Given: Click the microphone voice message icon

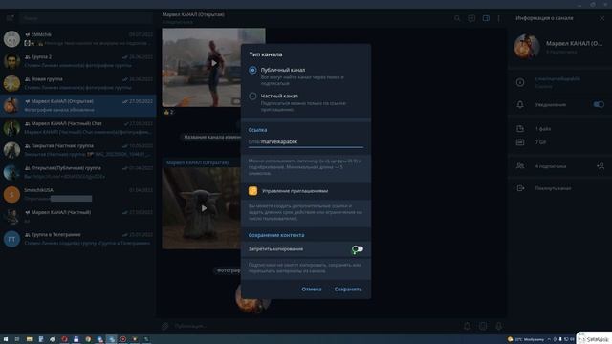Looking at the screenshot, I should click(x=499, y=326).
